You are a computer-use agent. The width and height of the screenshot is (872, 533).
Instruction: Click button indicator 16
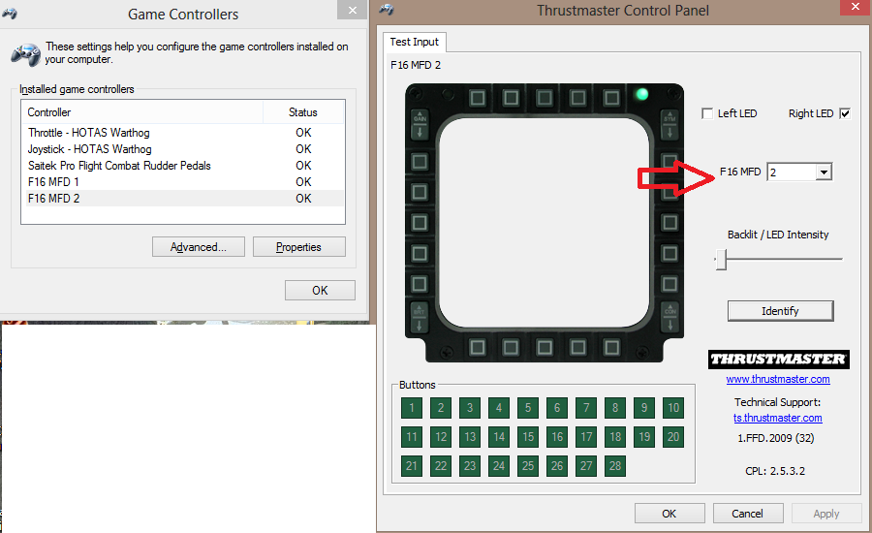pyautogui.click(x=557, y=437)
